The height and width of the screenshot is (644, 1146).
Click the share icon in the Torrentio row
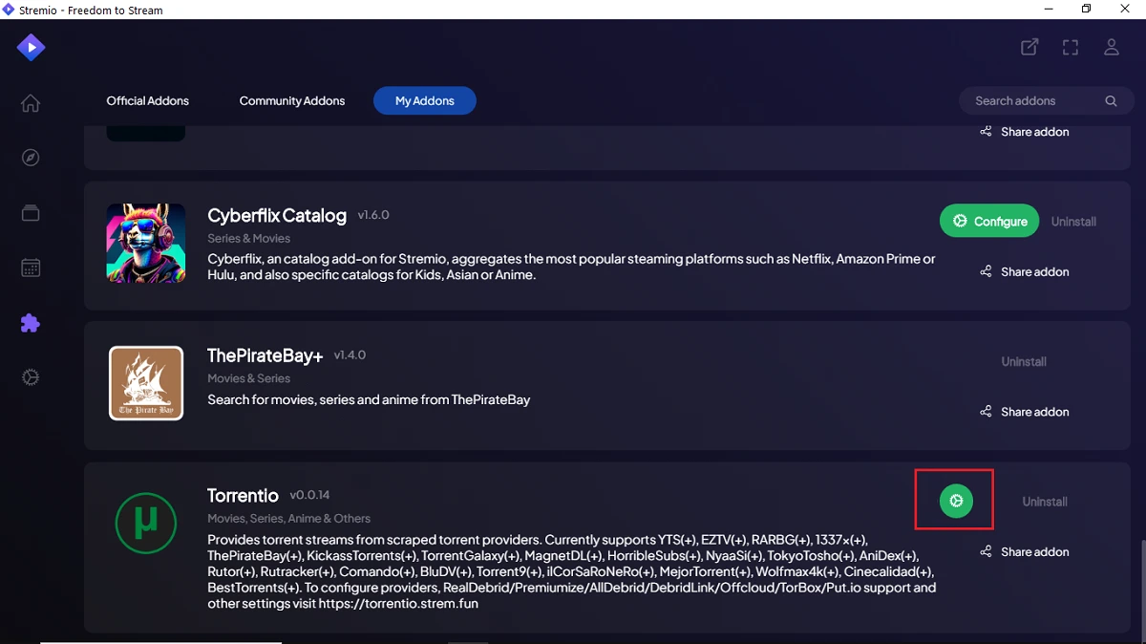click(986, 551)
